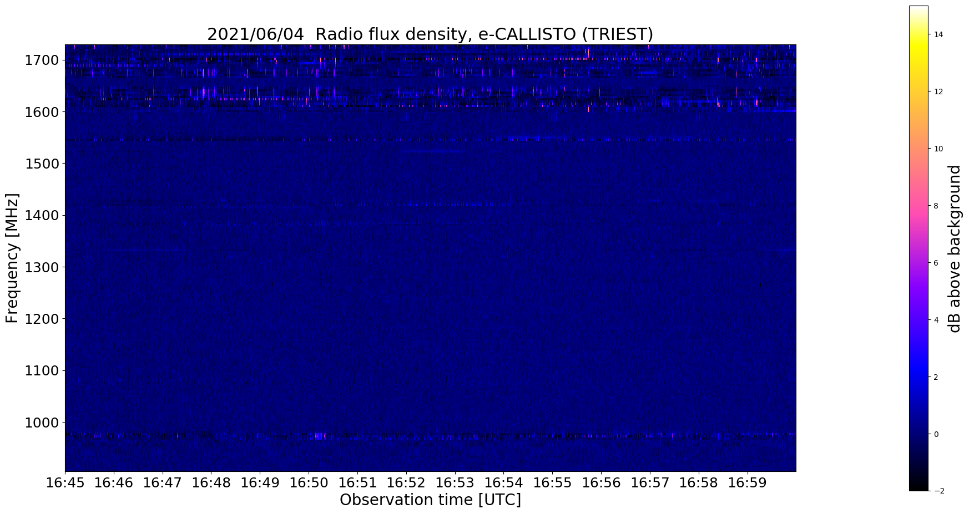Click the 16:47 time tick label
969x514 pixels.
163,482
